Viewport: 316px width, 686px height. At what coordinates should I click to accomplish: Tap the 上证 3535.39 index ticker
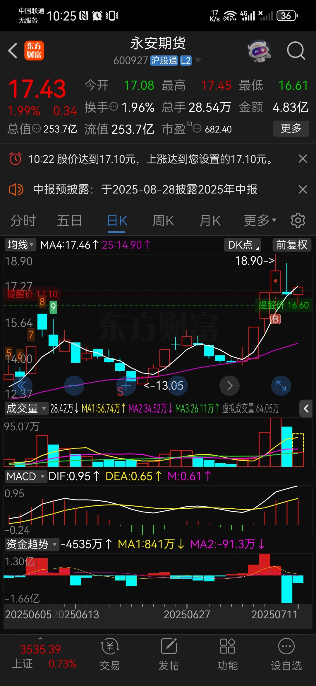point(40,656)
